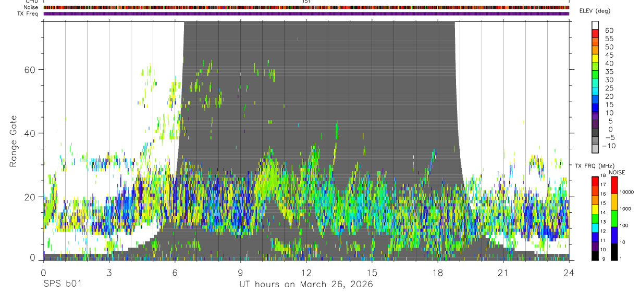
Task: Click the white box topping the ELEV color bar
Action: (x=595, y=25)
